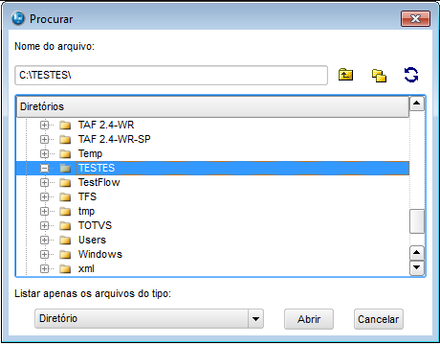Select the TOTVS folder name
This screenshot has width=440, height=345.
click(95, 225)
